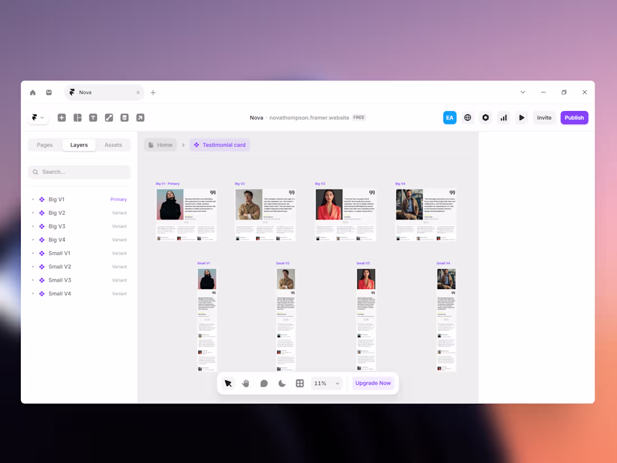This screenshot has height=463, width=617.
Task: Click the Insert plus toolbar icon
Action: click(x=62, y=117)
